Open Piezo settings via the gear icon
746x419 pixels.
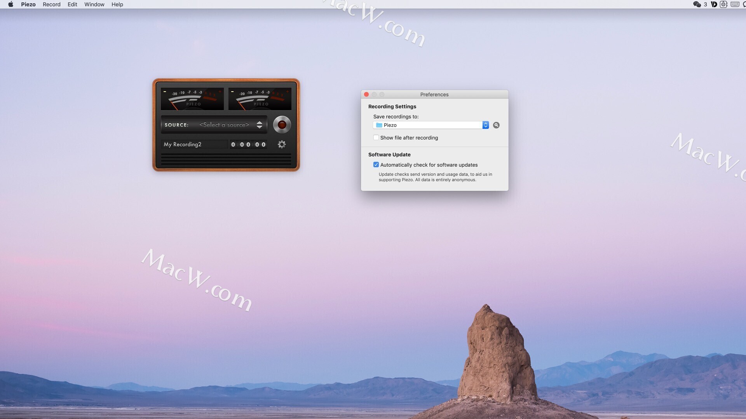pyautogui.click(x=282, y=144)
